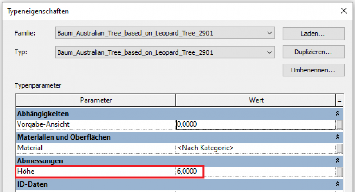Close the Typeneigenschaften dialog
This screenshot has width=355, height=192.
pyautogui.click(x=343, y=11)
